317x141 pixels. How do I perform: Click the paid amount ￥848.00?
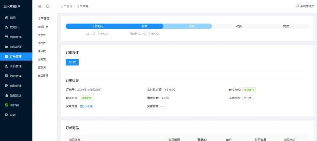click(x=170, y=90)
